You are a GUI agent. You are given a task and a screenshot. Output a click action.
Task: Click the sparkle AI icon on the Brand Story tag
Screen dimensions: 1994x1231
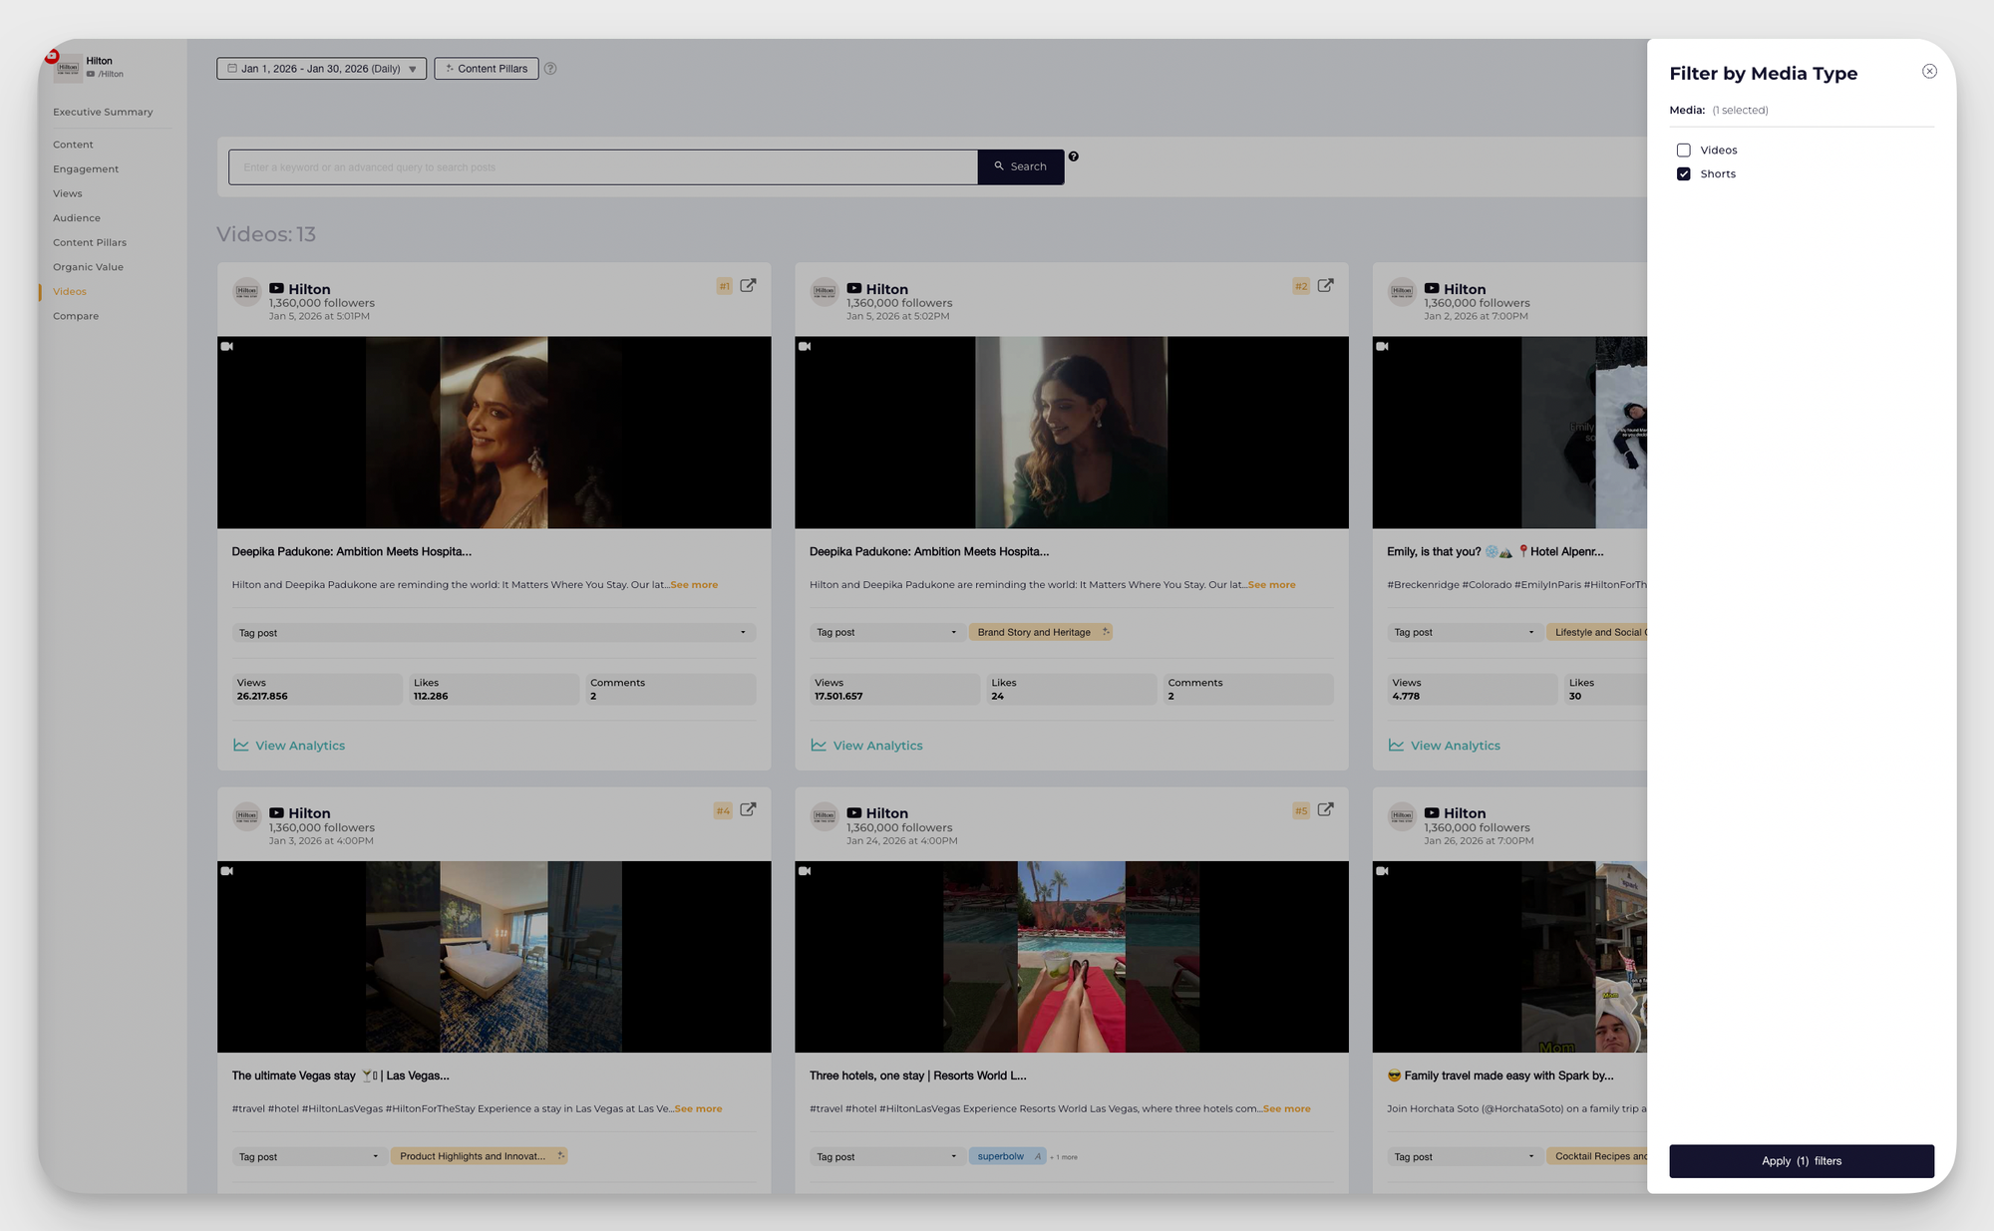point(1106,632)
